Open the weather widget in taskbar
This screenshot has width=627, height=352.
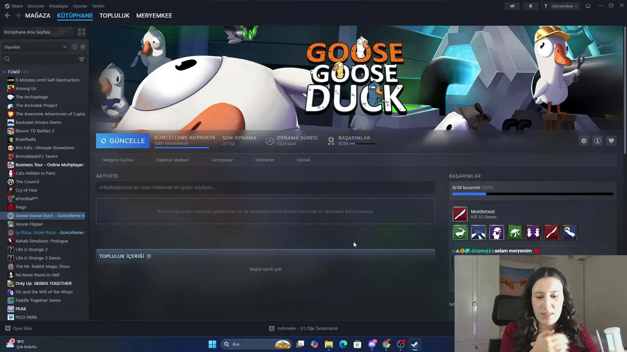tap(22, 344)
